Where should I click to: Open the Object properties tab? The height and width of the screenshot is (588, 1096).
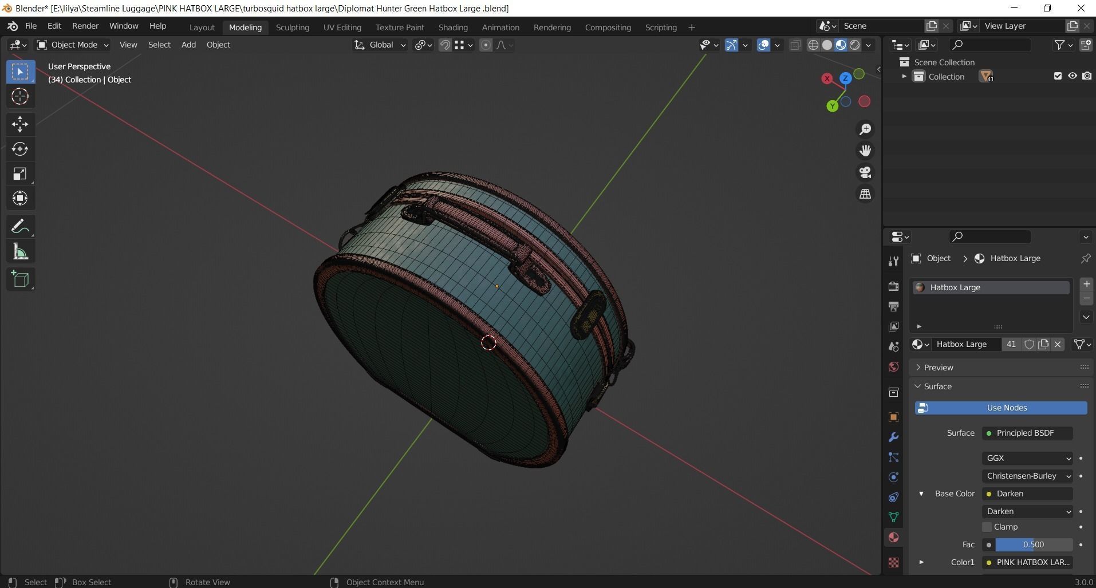pos(893,417)
